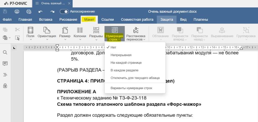Click the Группировка group icon
Viewport: 258px width, 122px height.
tap(246, 30)
